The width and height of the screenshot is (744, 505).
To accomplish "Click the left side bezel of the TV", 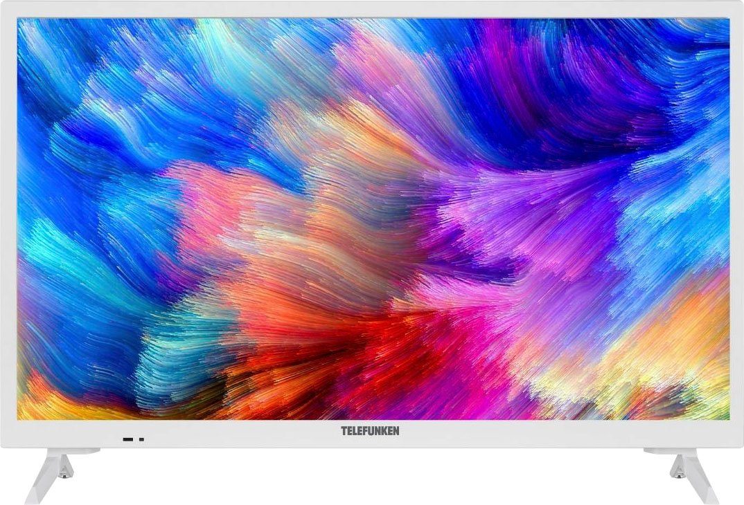I will click(9, 223).
